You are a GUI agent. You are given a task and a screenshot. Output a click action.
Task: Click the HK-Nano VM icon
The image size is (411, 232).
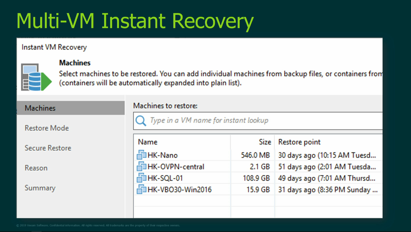[142, 155]
